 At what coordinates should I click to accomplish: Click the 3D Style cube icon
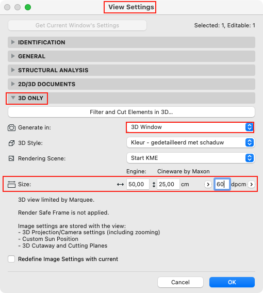point(11,143)
